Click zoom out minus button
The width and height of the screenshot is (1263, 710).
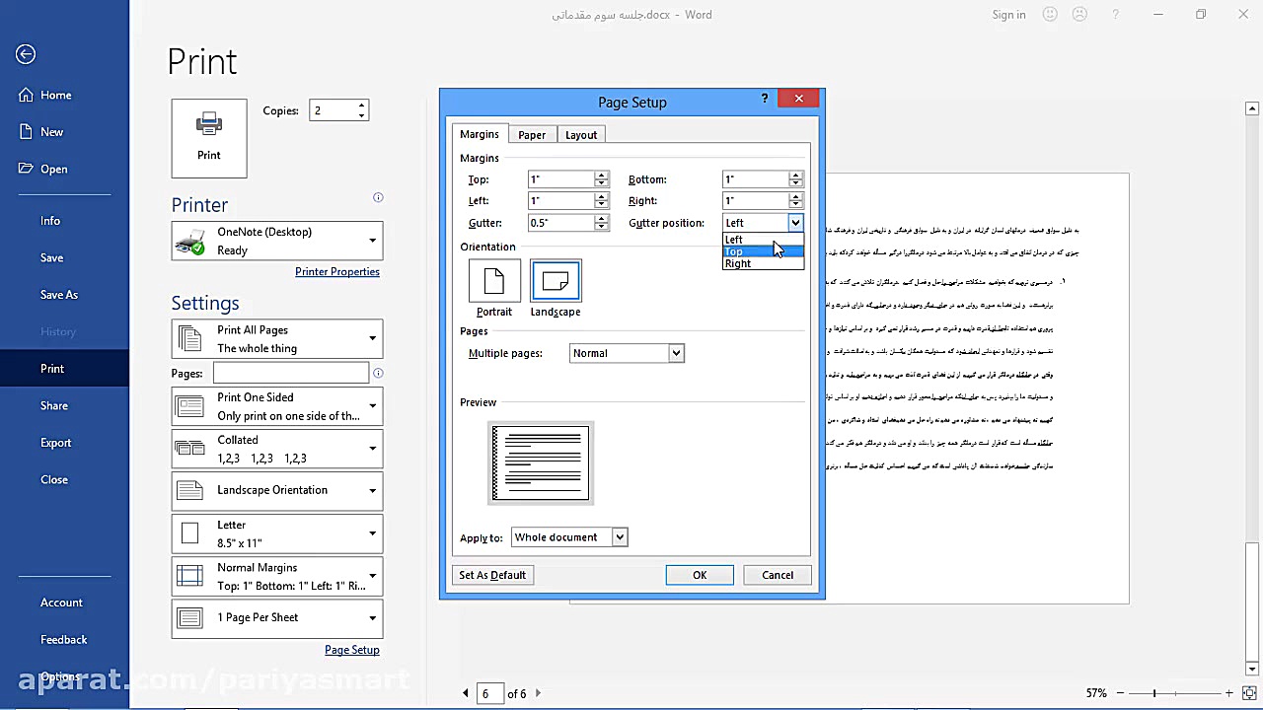point(1119,693)
